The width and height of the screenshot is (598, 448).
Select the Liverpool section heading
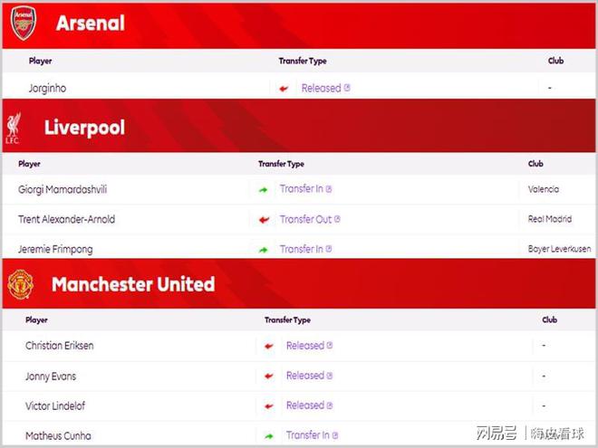point(84,128)
